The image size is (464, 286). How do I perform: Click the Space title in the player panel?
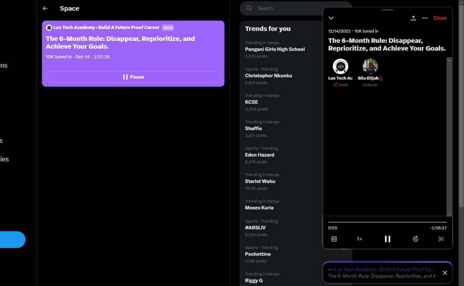pos(387,44)
